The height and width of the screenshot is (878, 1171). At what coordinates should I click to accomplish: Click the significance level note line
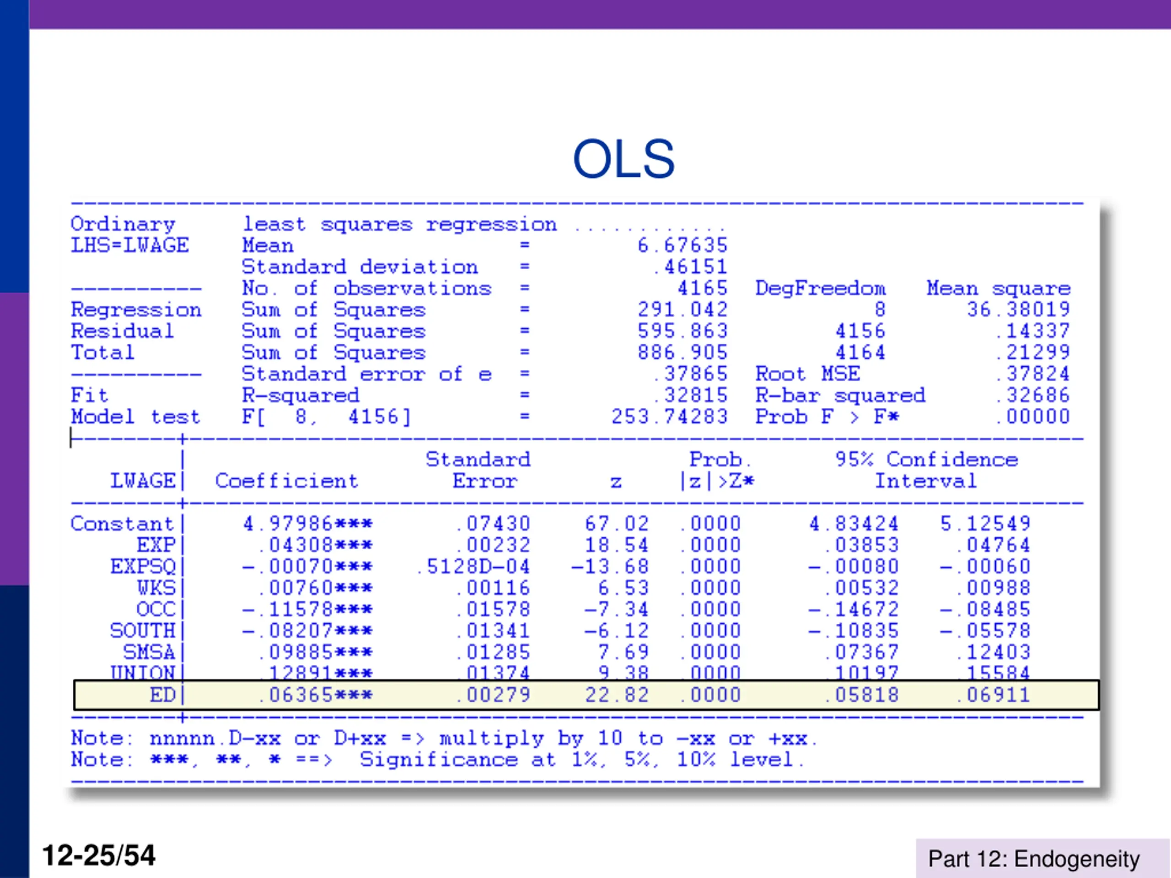tap(437, 760)
